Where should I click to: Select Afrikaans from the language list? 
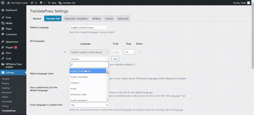coord(75,83)
